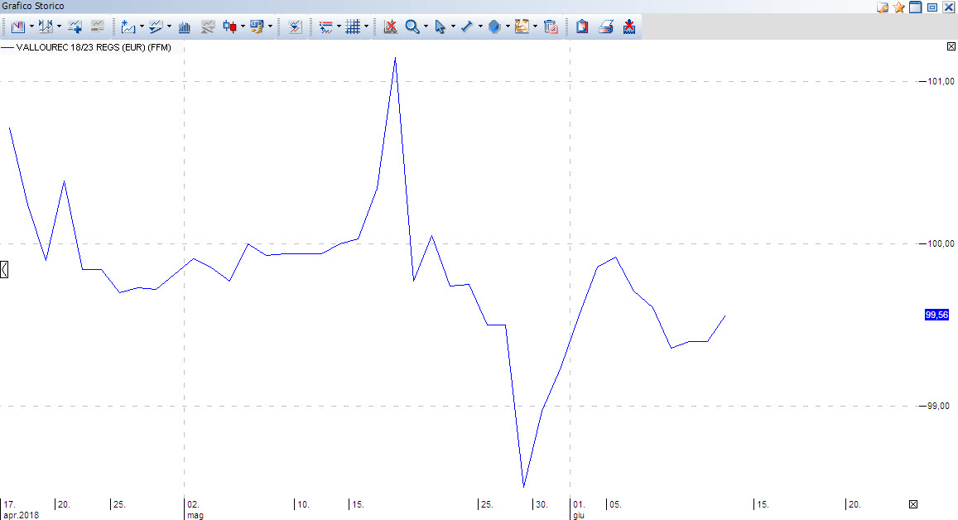This screenshot has width=958, height=520.
Task: Open dropdown arrow next to zoom magnifier
Action: point(426,26)
